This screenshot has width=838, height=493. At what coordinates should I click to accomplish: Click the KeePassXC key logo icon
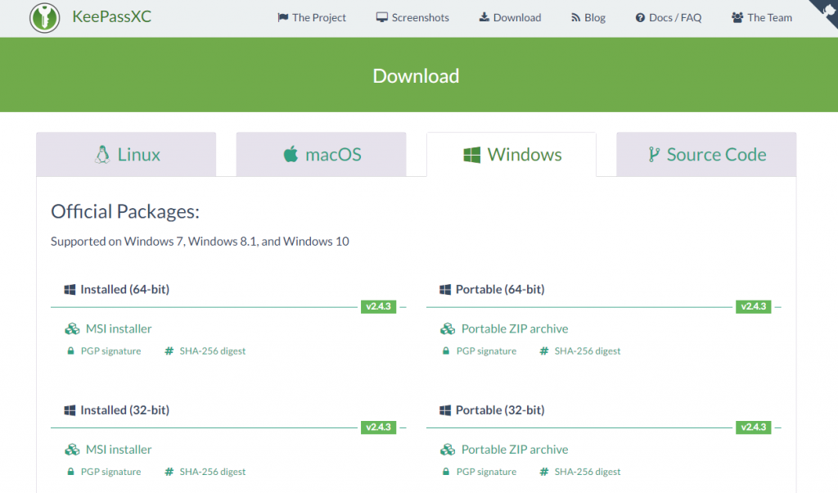pos(44,17)
